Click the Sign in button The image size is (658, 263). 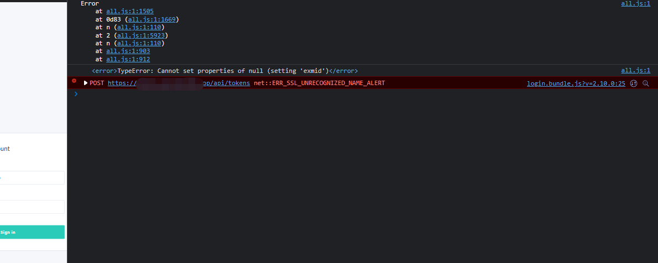pos(32,232)
